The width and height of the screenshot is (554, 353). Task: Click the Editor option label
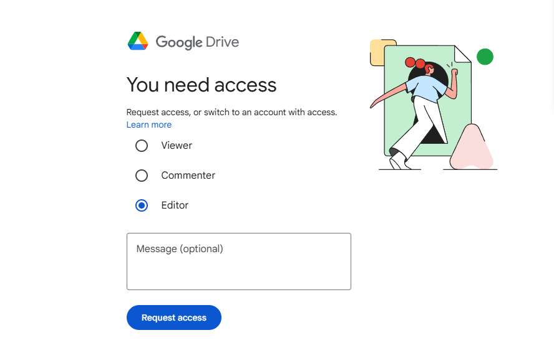tap(175, 205)
